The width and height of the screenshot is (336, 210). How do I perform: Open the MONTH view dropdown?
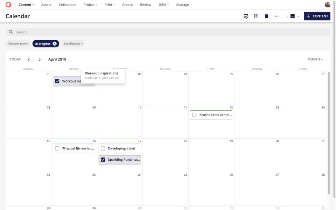(x=314, y=59)
